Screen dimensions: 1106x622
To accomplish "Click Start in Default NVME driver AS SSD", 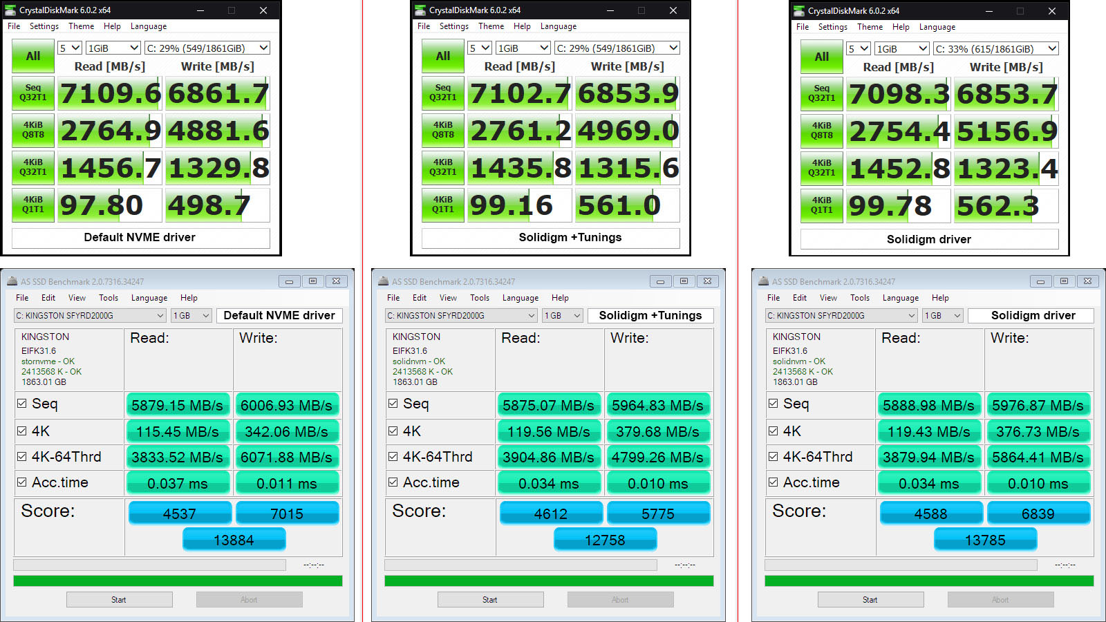I will (x=120, y=600).
